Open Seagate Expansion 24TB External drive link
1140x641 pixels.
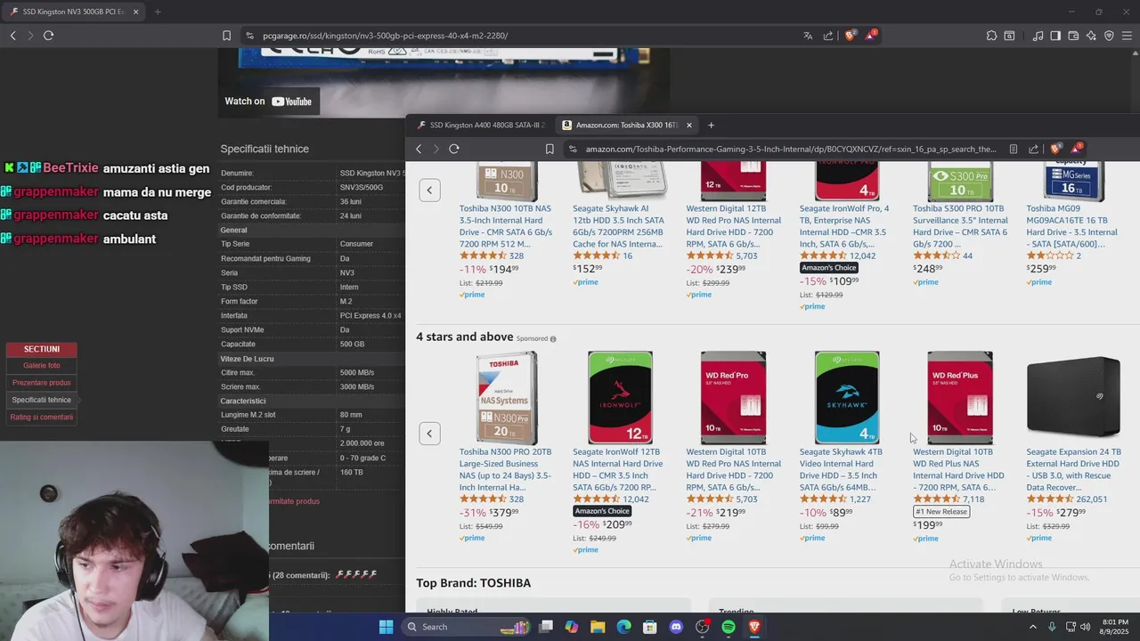pyautogui.click(x=1073, y=469)
